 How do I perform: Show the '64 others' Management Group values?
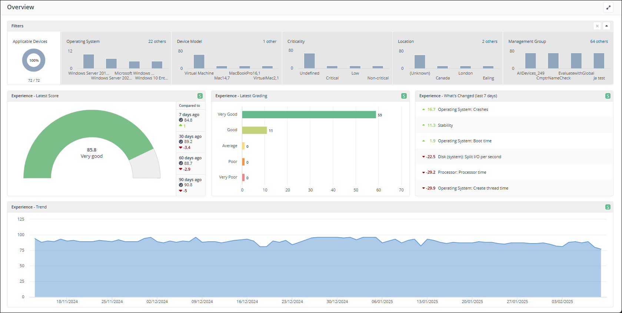[599, 41]
